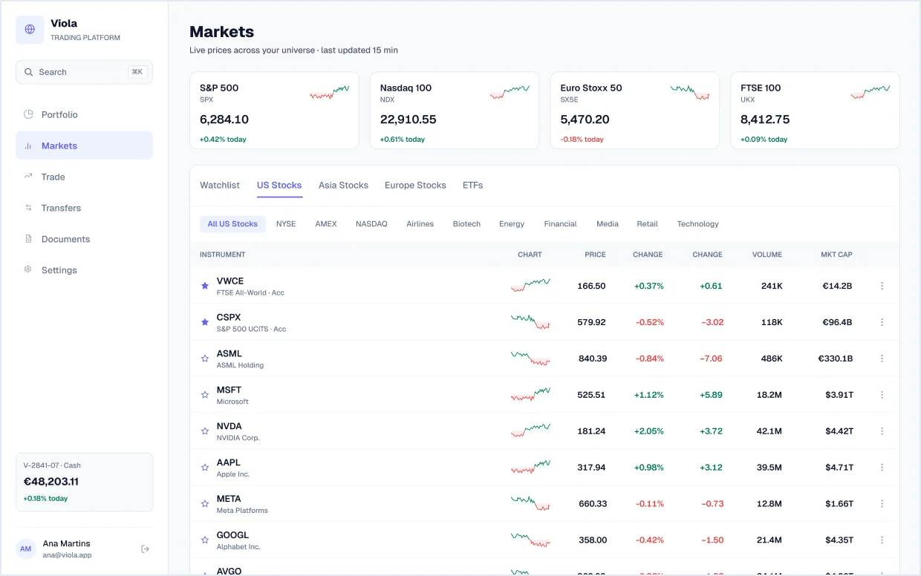Filter stocks by NYSE
Viewport: 921px width, 576px height.
point(286,223)
